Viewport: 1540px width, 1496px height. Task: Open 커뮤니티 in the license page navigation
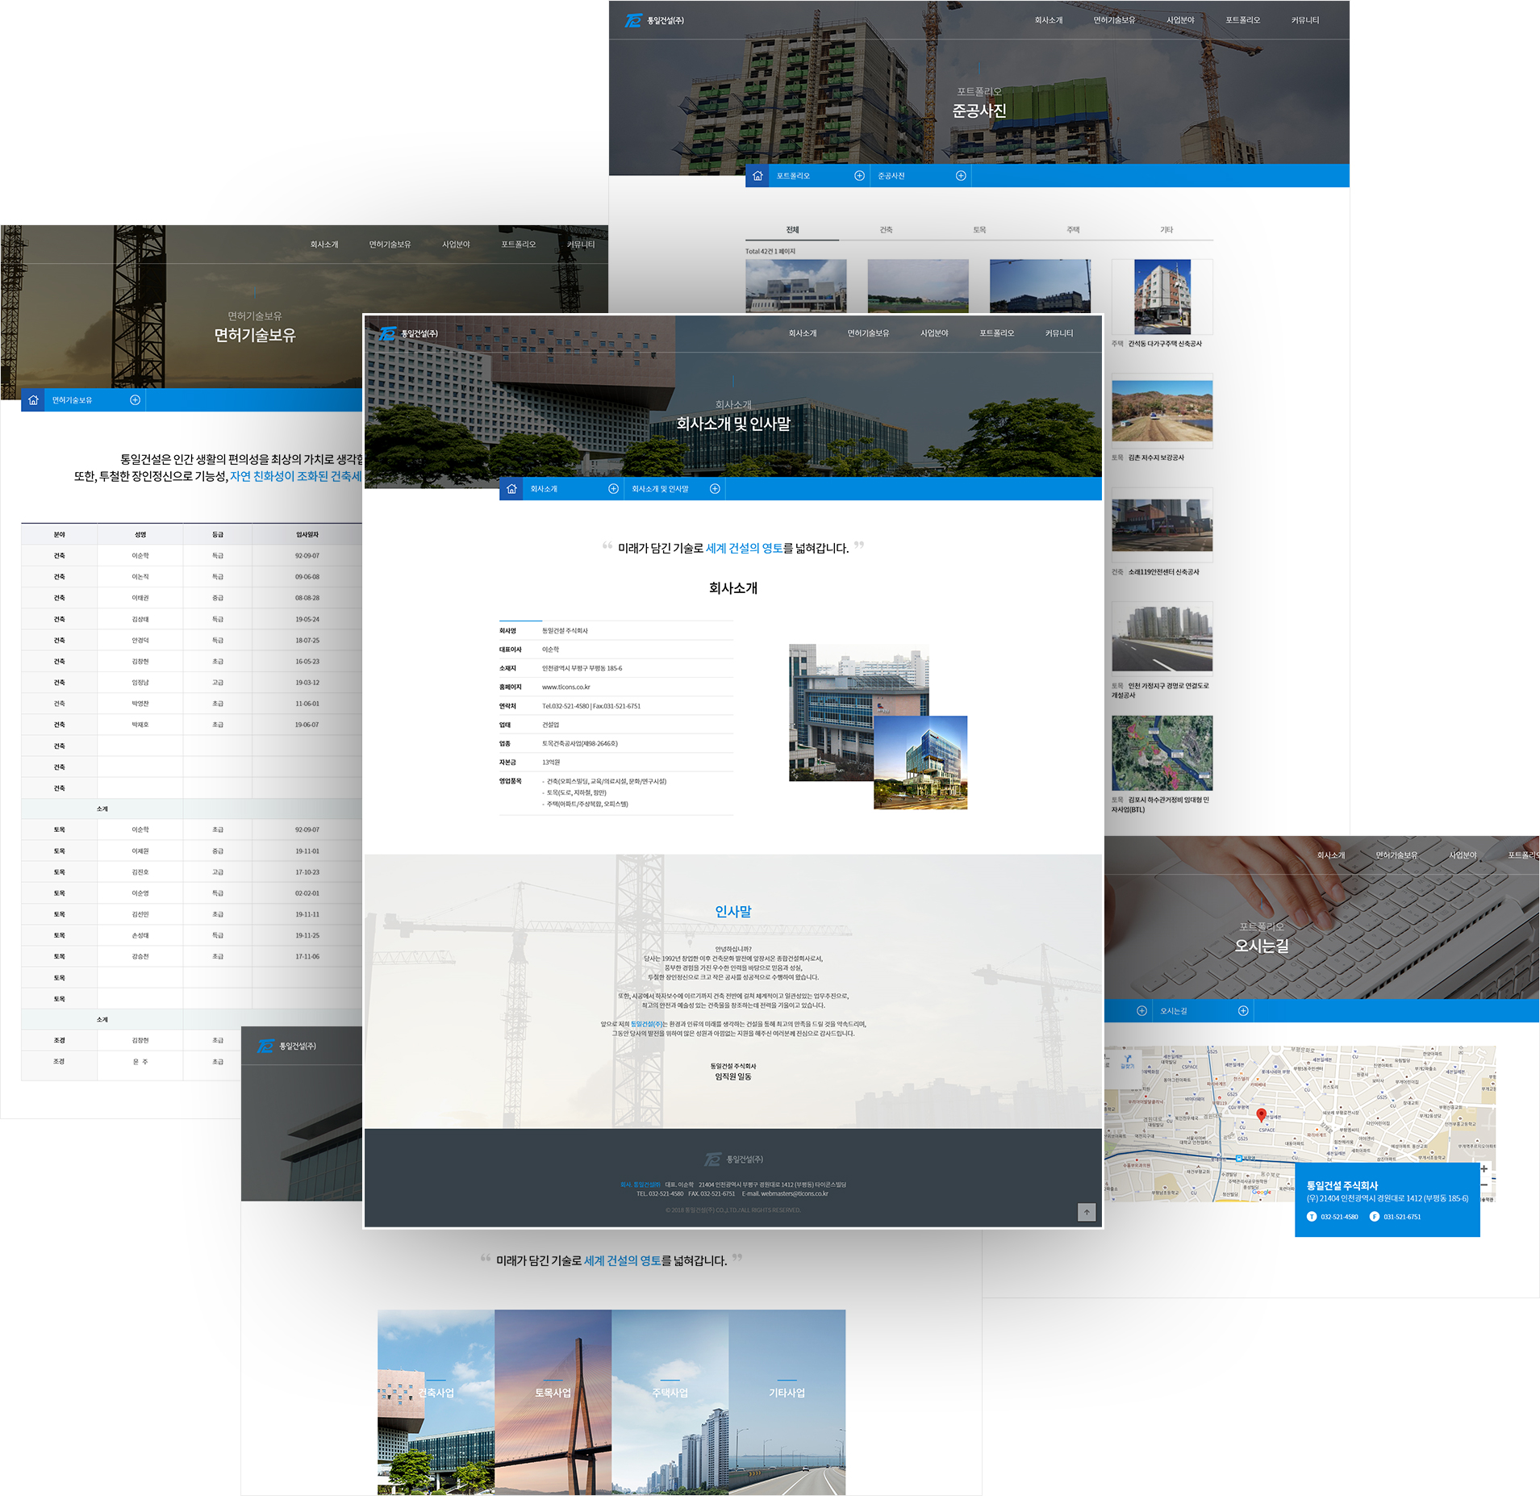click(581, 244)
